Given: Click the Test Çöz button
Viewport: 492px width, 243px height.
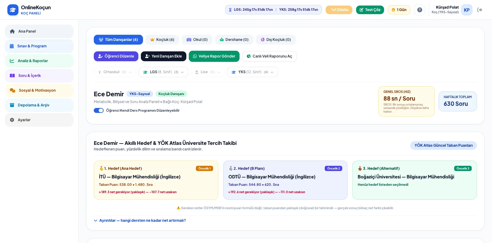Looking at the screenshot, I should coord(370,10).
